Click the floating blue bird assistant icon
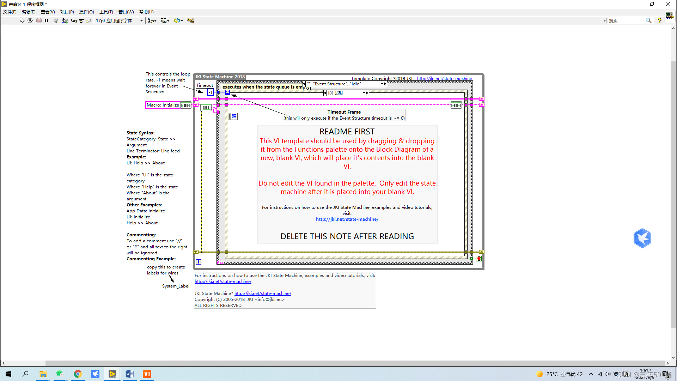The width and height of the screenshot is (677, 381). [x=642, y=238]
